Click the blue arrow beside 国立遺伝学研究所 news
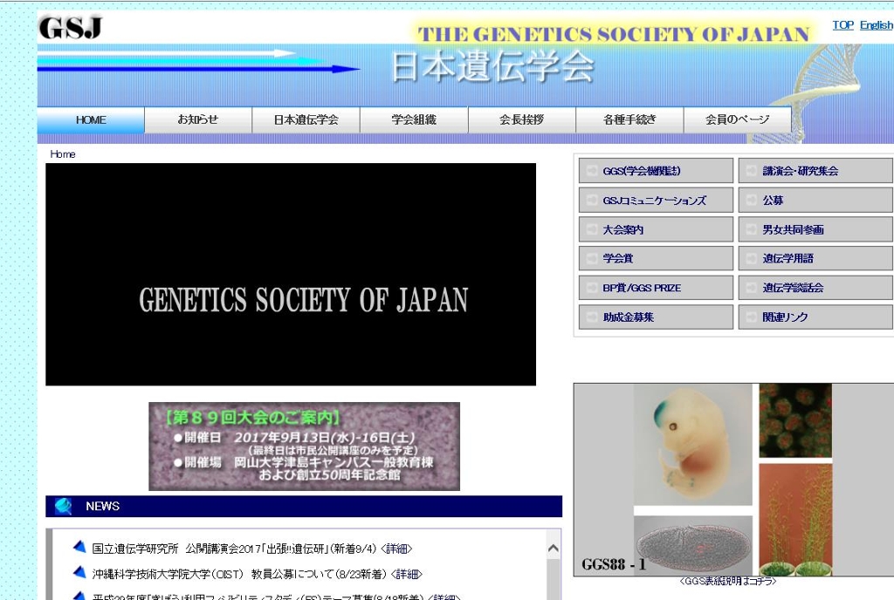The image size is (894, 600). (79, 547)
